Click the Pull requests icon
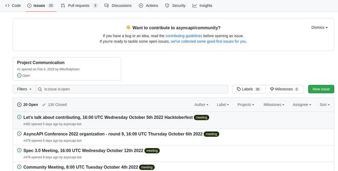This screenshot has width=338, height=171. (x=63, y=6)
